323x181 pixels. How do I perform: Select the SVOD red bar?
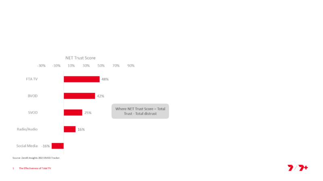tap(73, 113)
